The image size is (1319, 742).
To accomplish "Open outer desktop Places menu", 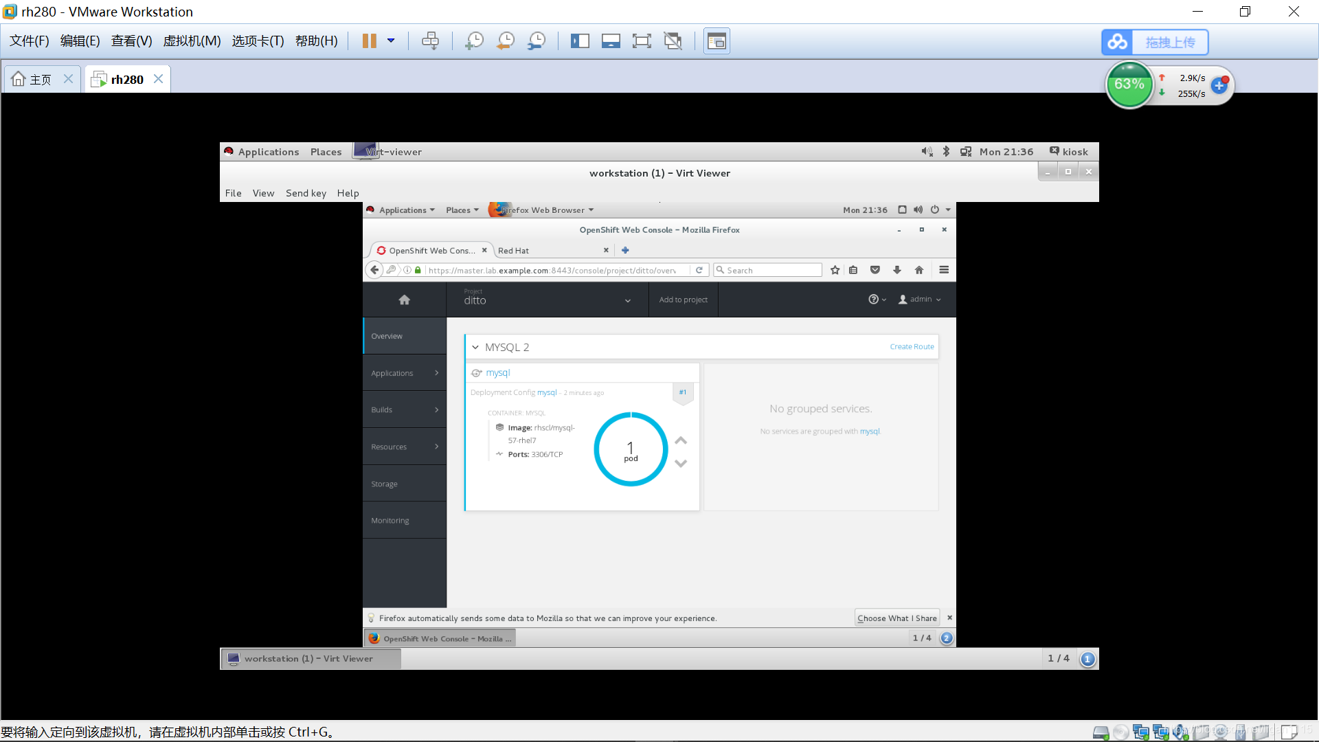I will point(326,152).
